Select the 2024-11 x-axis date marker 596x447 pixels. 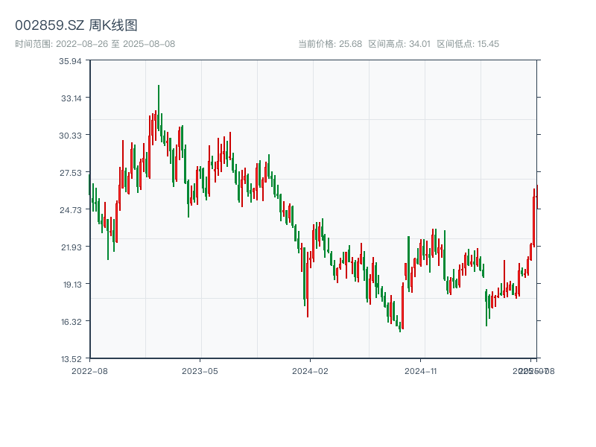pos(421,370)
